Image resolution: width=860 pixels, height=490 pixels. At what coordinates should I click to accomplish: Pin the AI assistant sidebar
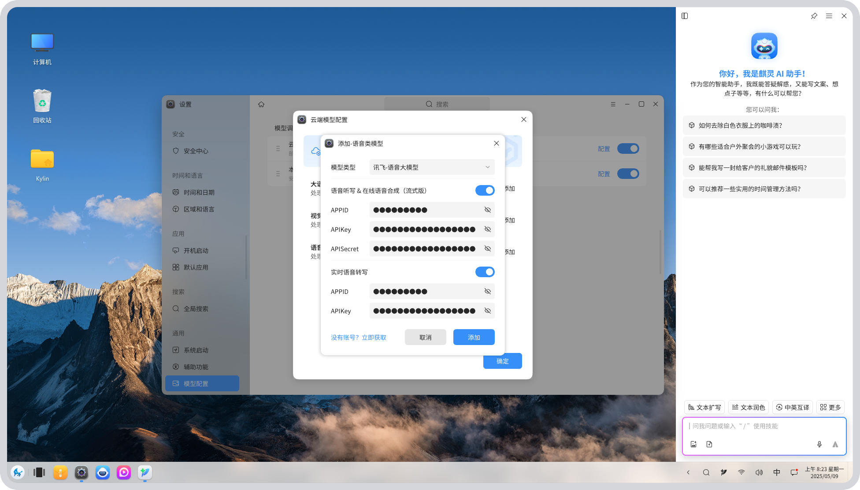click(814, 16)
